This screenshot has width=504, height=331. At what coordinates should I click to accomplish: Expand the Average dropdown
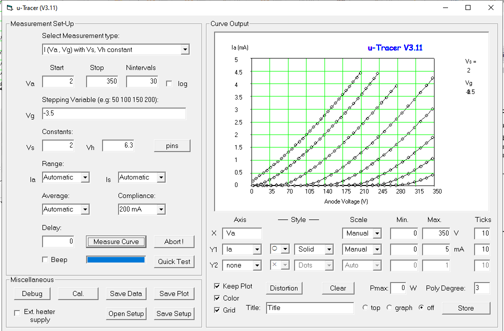click(x=85, y=209)
